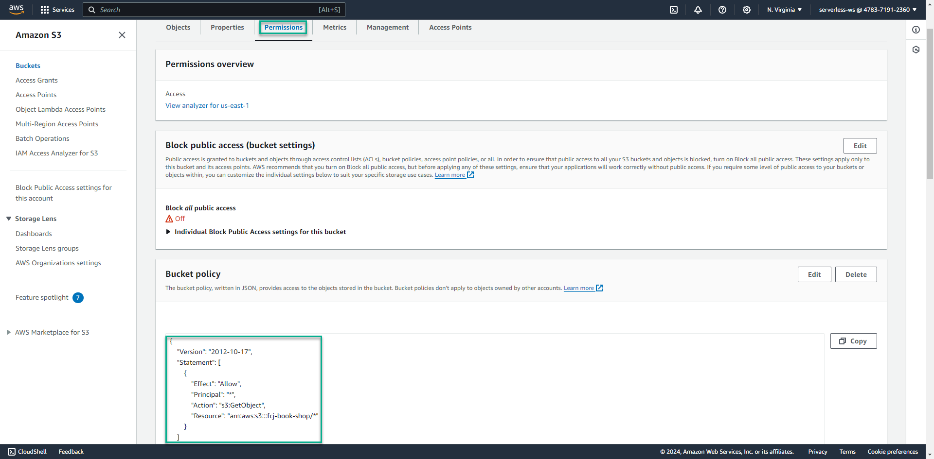Click the "Resource" line in policy JSON
934x459 pixels.
pos(255,416)
